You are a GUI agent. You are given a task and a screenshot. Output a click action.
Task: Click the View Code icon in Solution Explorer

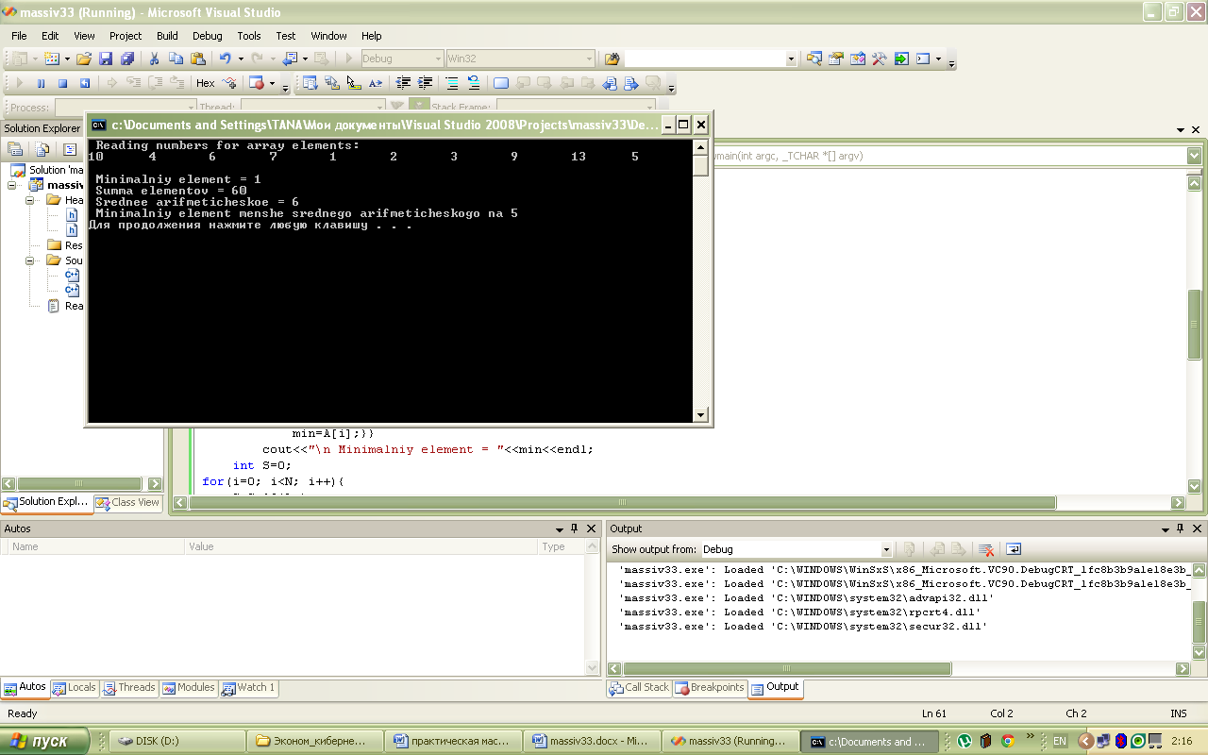[70, 149]
